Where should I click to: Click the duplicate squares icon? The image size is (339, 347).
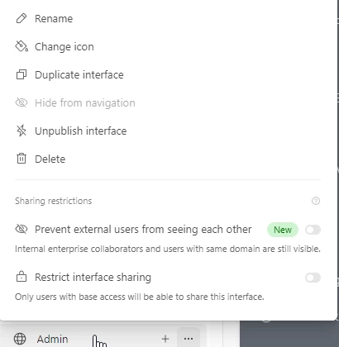(21, 74)
